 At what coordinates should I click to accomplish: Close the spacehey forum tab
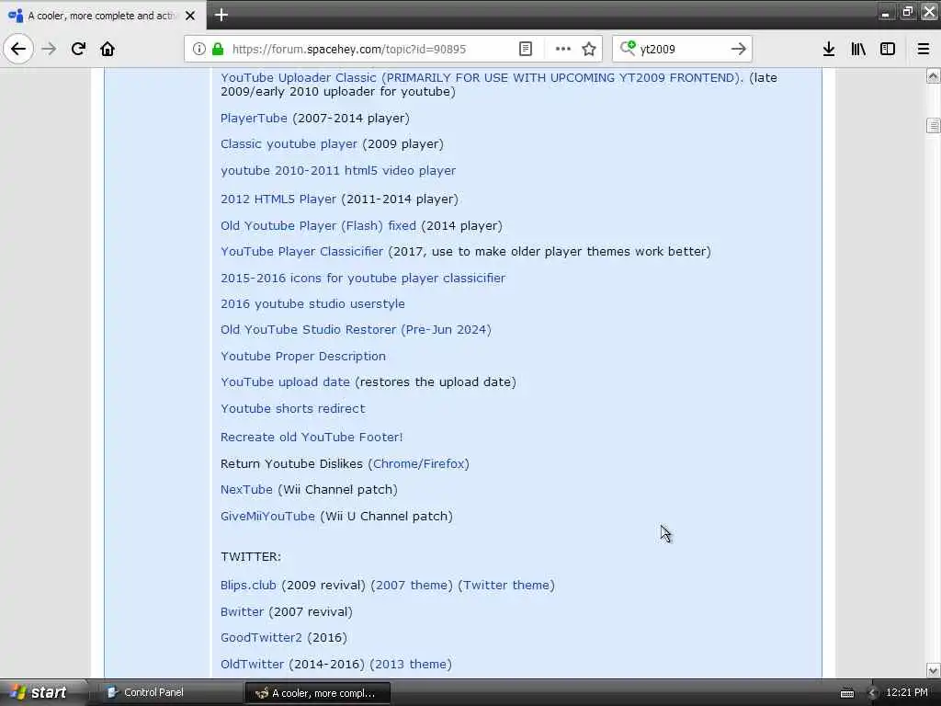(x=190, y=16)
